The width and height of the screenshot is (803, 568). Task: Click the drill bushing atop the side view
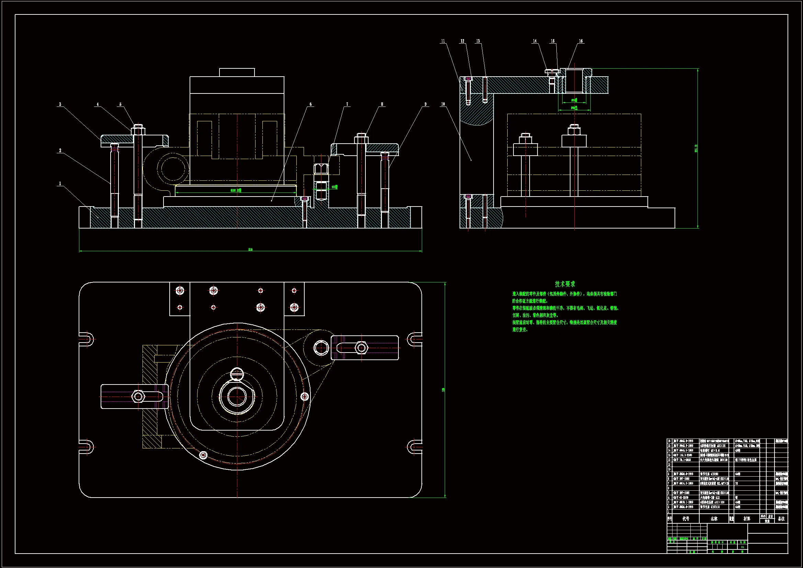(575, 80)
